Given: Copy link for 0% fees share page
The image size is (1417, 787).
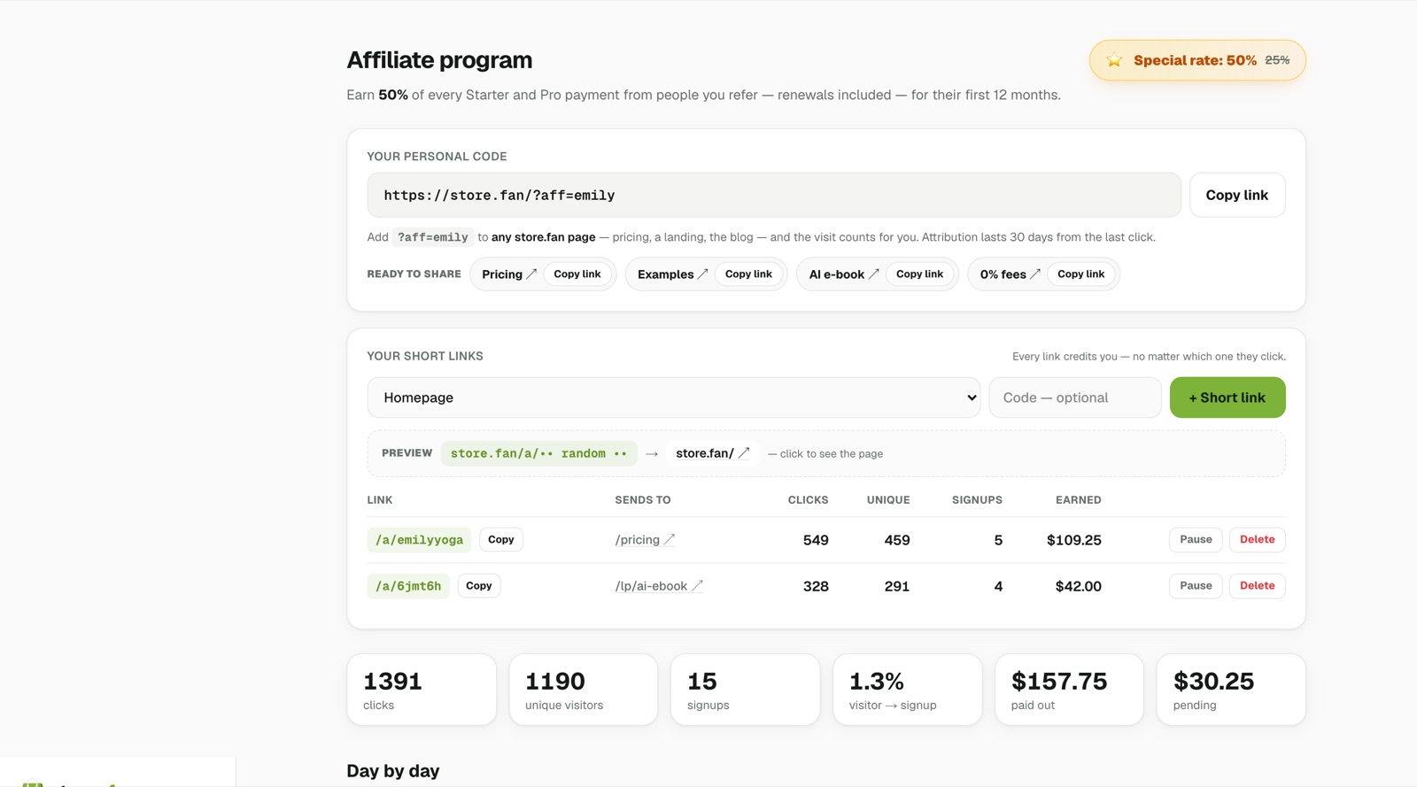Looking at the screenshot, I should point(1080,274).
